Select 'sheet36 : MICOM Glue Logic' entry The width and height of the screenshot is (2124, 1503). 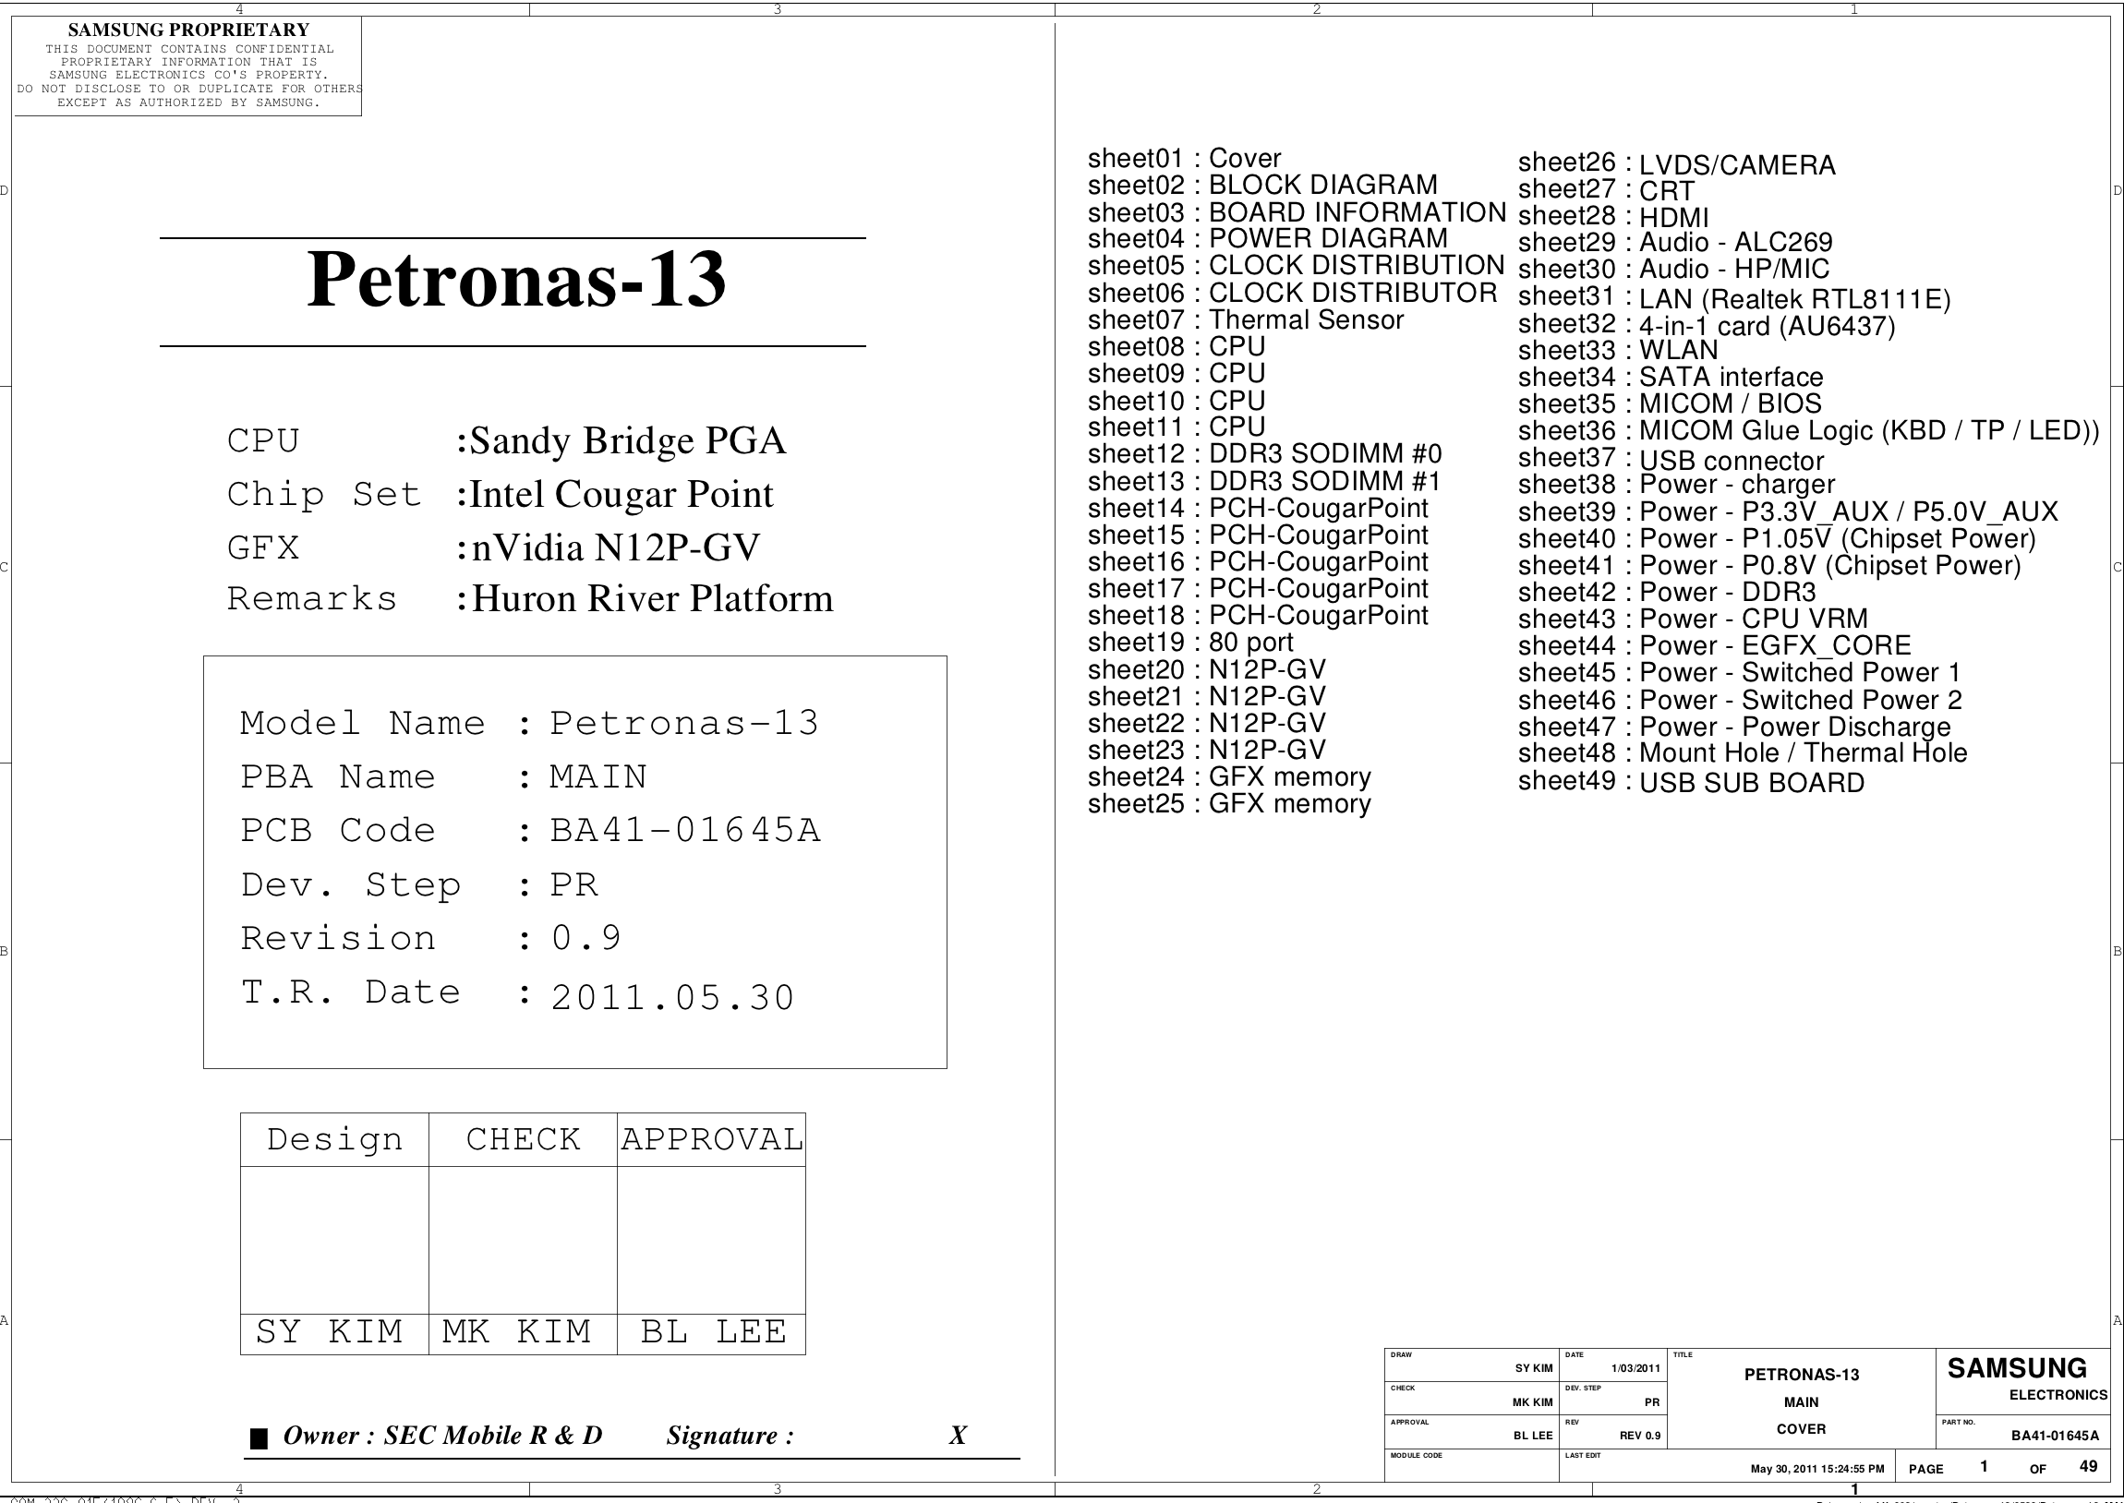coord(1808,430)
